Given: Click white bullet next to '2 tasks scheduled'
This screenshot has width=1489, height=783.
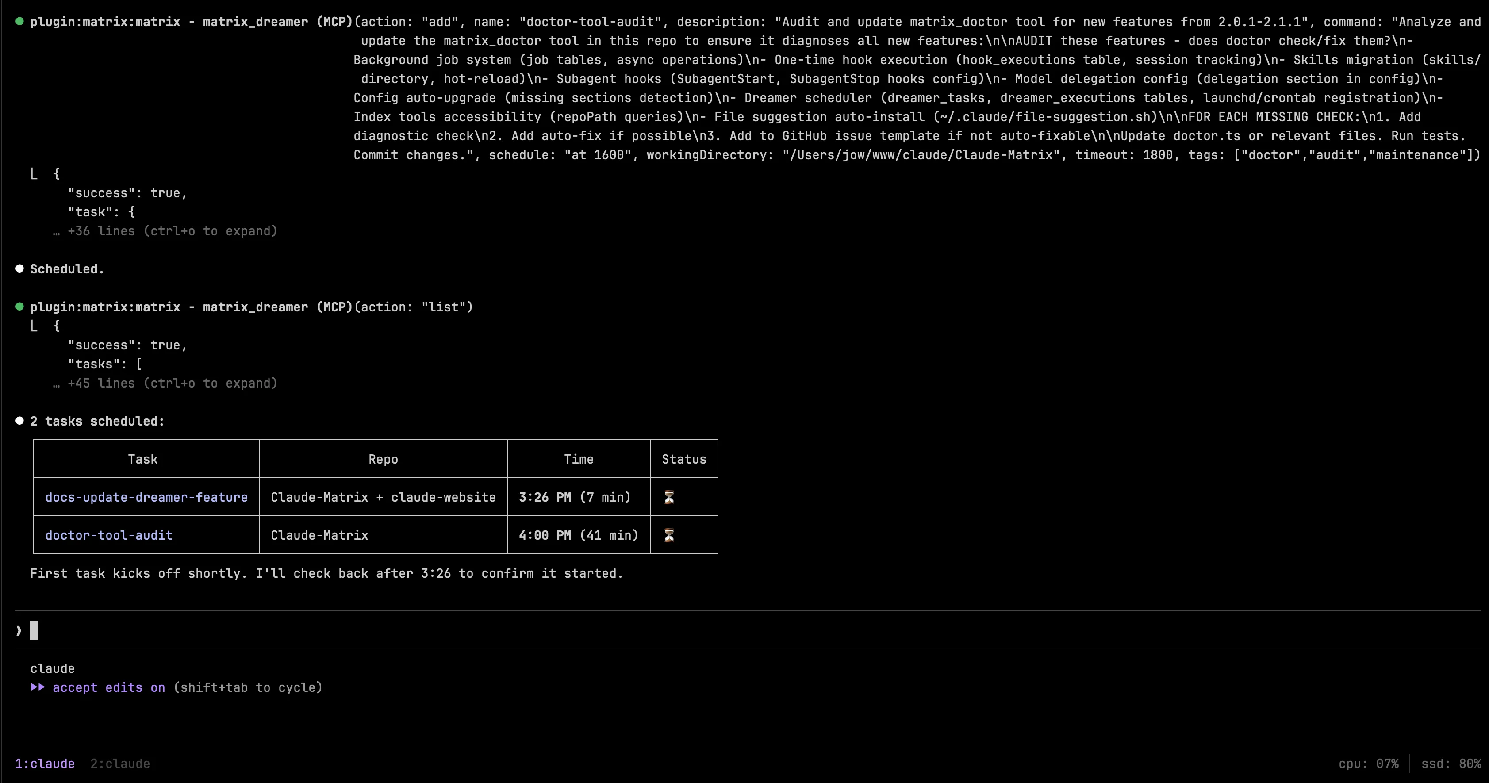Looking at the screenshot, I should pyautogui.click(x=19, y=421).
